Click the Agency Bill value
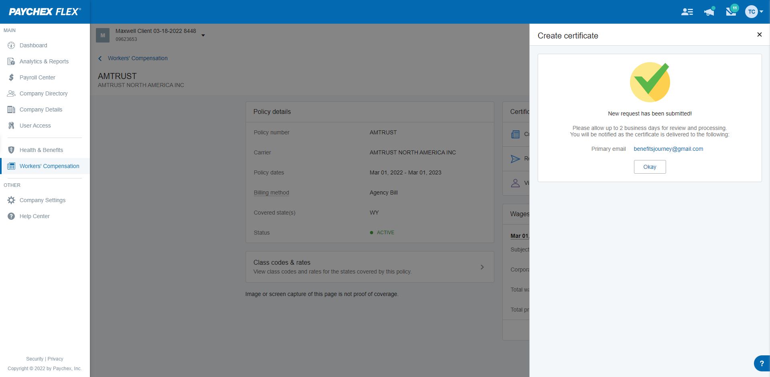 (384, 193)
